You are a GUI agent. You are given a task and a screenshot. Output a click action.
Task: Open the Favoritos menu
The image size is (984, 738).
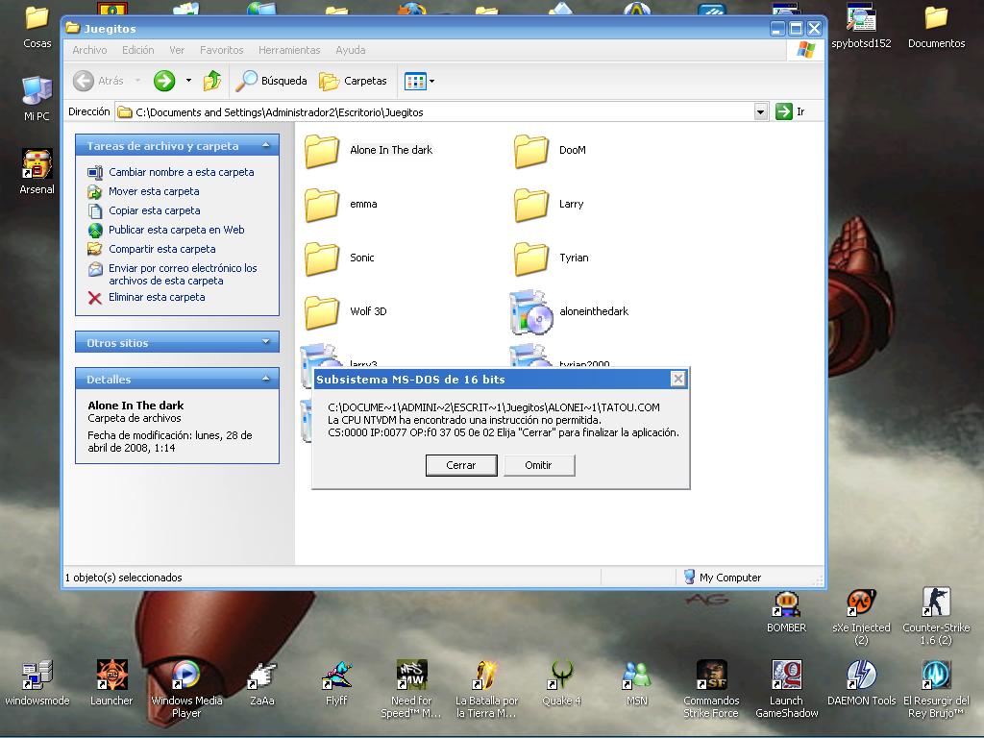pos(222,50)
